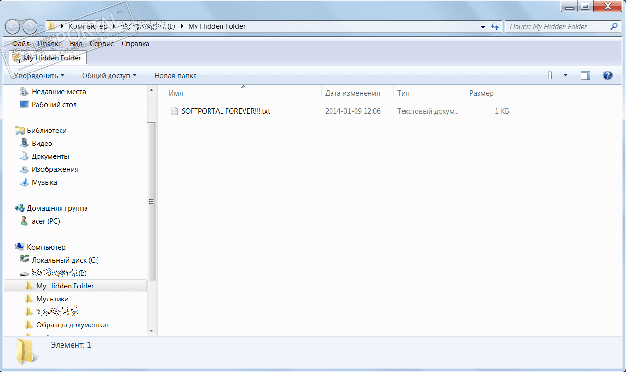The width and height of the screenshot is (626, 372).
Task: Click the Новая папка button
Action: (175, 76)
